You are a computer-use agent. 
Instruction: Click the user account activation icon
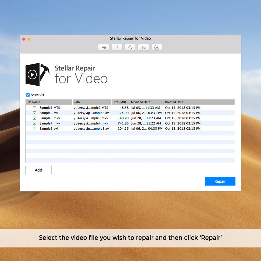pyautogui.click(x=157, y=47)
